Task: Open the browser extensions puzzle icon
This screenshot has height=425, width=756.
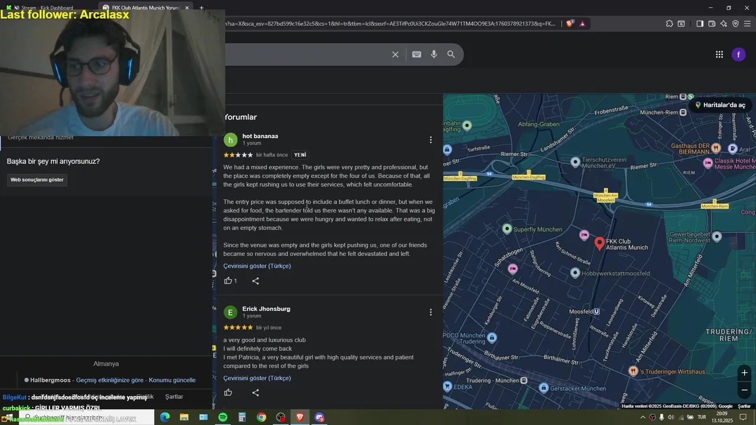Action: [x=669, y=24]
